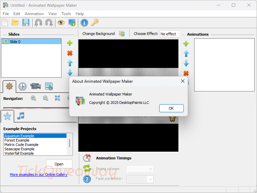Add a new slide with green plus
257x193 pixels.
(70, 43)
